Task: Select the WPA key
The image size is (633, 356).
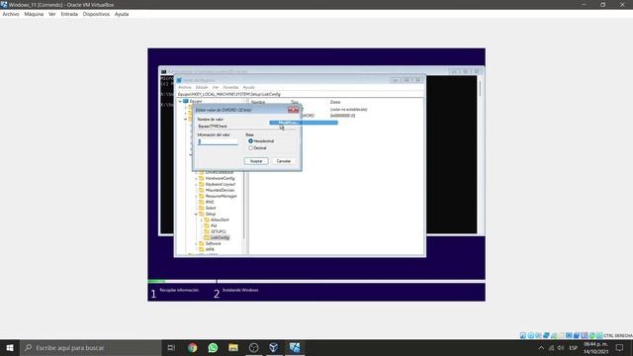Action: coord(210,249)
